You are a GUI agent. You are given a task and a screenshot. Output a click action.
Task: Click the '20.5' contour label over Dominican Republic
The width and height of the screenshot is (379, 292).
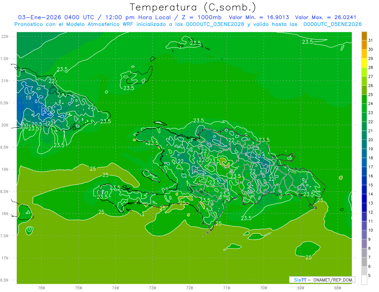coord(260,156)
